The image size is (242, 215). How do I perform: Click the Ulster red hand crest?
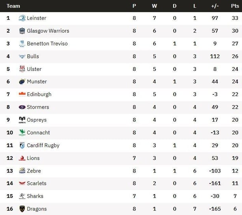click(22, 69)
